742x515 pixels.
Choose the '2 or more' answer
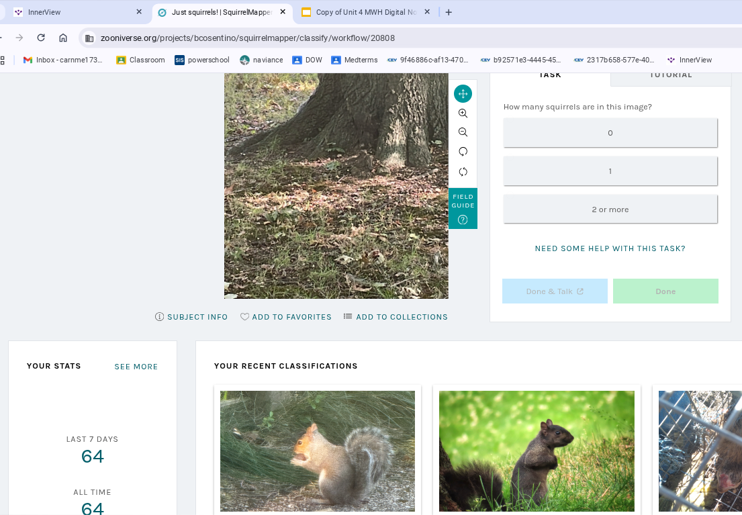click(610, 209)
